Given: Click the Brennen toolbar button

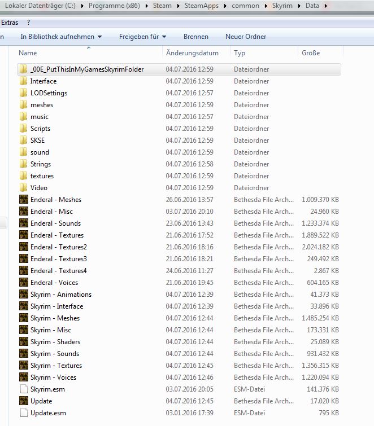Looking at the screenshot, I should (x=196, y=37).
